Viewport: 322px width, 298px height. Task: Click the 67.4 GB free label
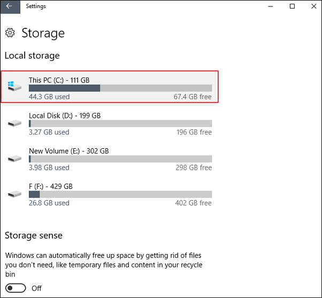193,97
